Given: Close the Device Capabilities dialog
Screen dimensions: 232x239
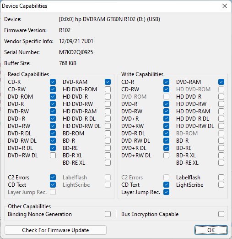Looking at the screenshot, I should point(225,6).
